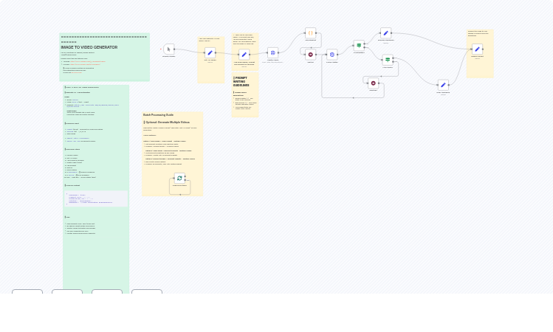Image resolution: width=553 pixels, height=332 pixels.
Task: Select the Batch Processing Guide sticky title
Action: coord(158,115)
